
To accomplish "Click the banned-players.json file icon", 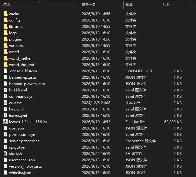I will coord(5,84).
